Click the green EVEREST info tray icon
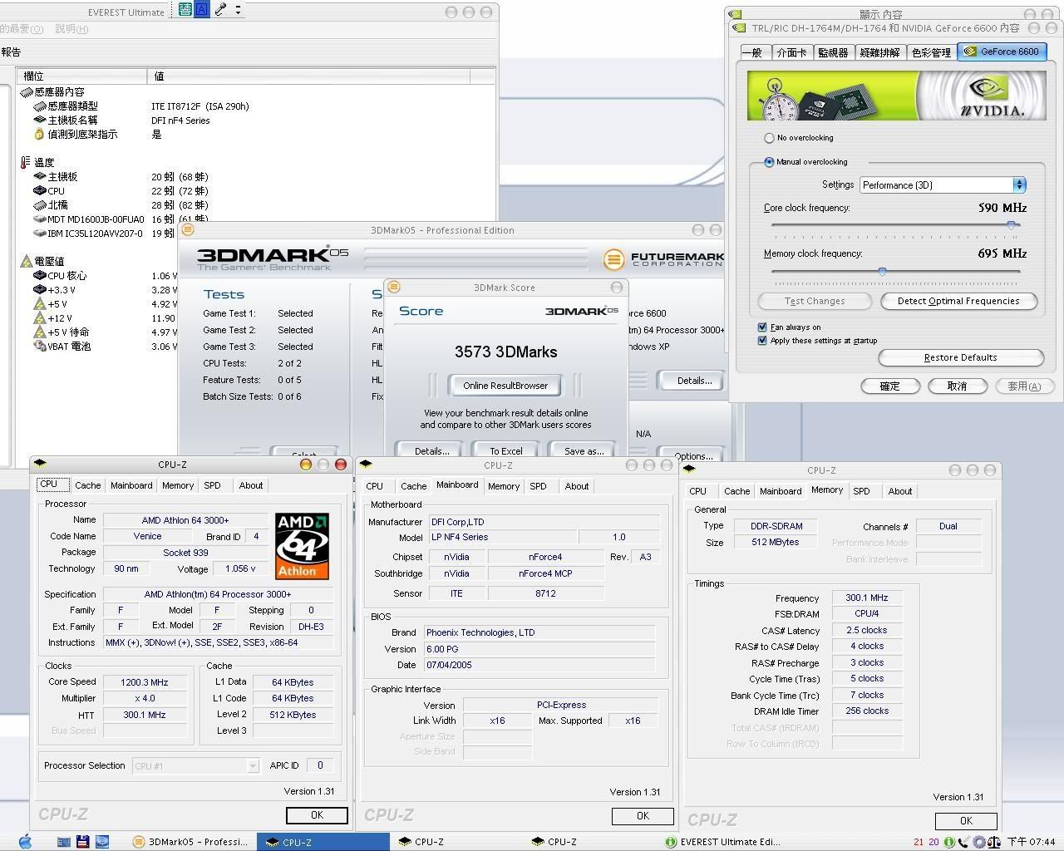Image resolution: width=1064 pixels, height=851 pixels. tap(949, 842)
